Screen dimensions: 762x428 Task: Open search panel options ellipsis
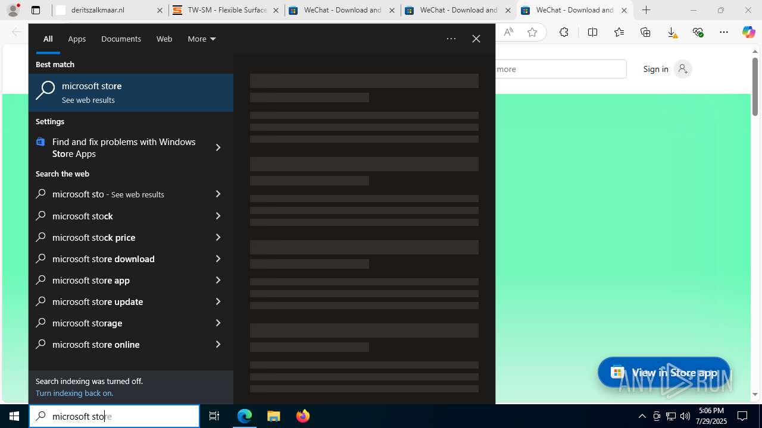click(x=451, y=39)
